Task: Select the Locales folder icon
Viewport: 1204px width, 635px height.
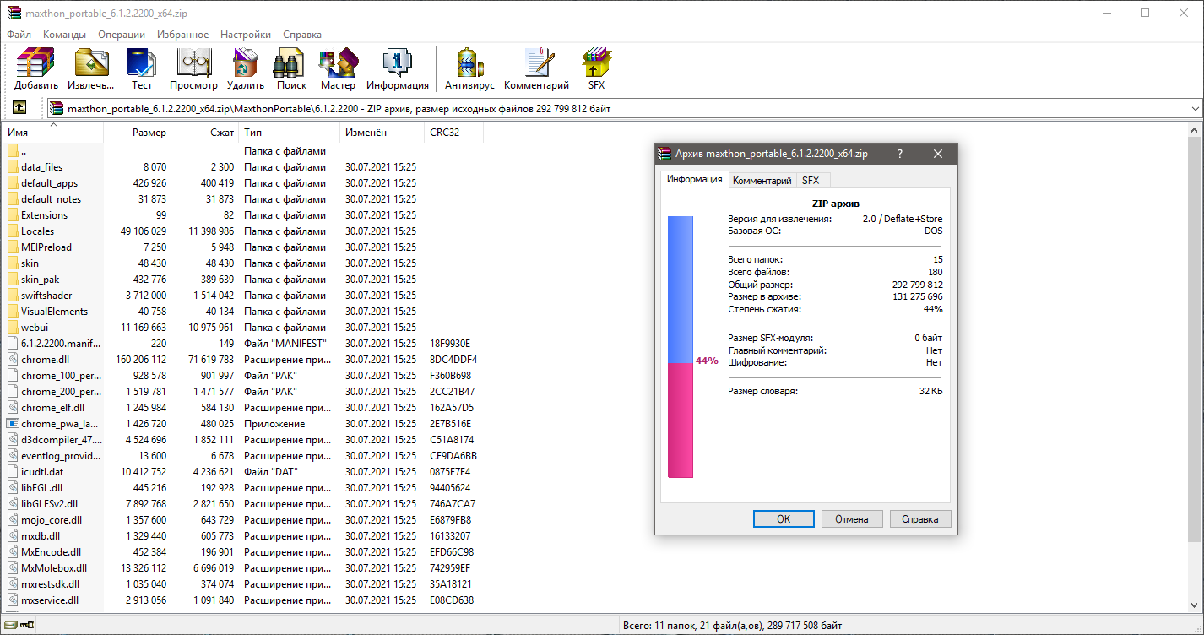Action: coord(13,231)
